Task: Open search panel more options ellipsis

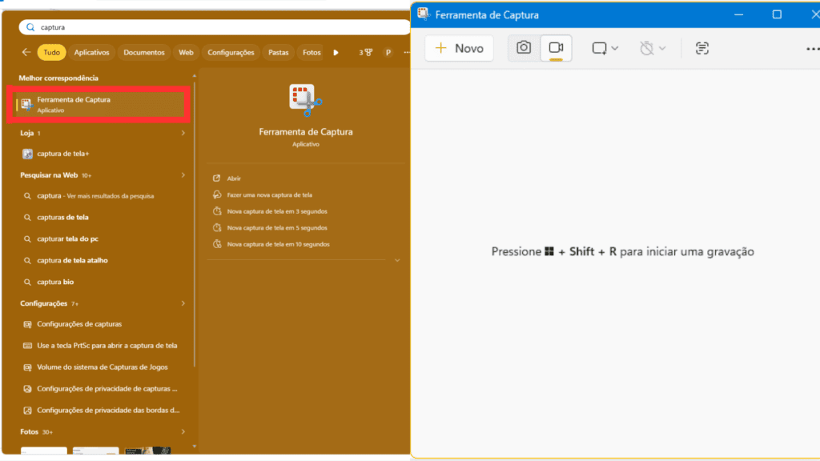Action: pos(406,52)
